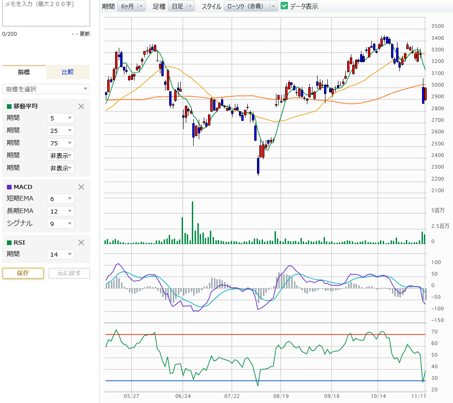The width and height of the screenshot is (453, 403).
Task: Click the 更新 memo update link
Action: [85, 34]
